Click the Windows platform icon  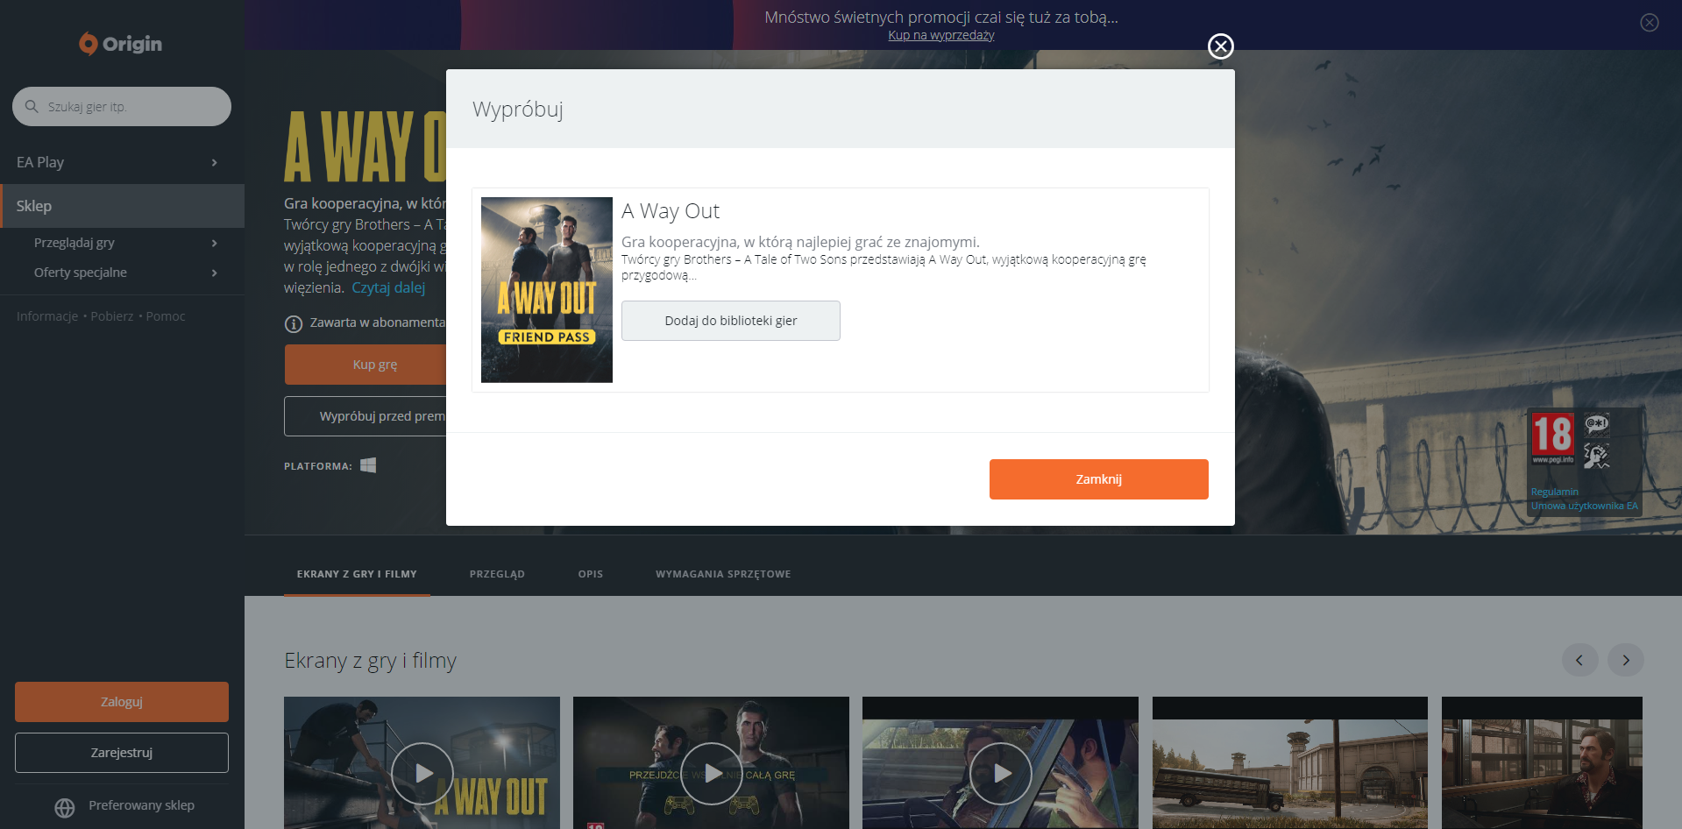368,465
